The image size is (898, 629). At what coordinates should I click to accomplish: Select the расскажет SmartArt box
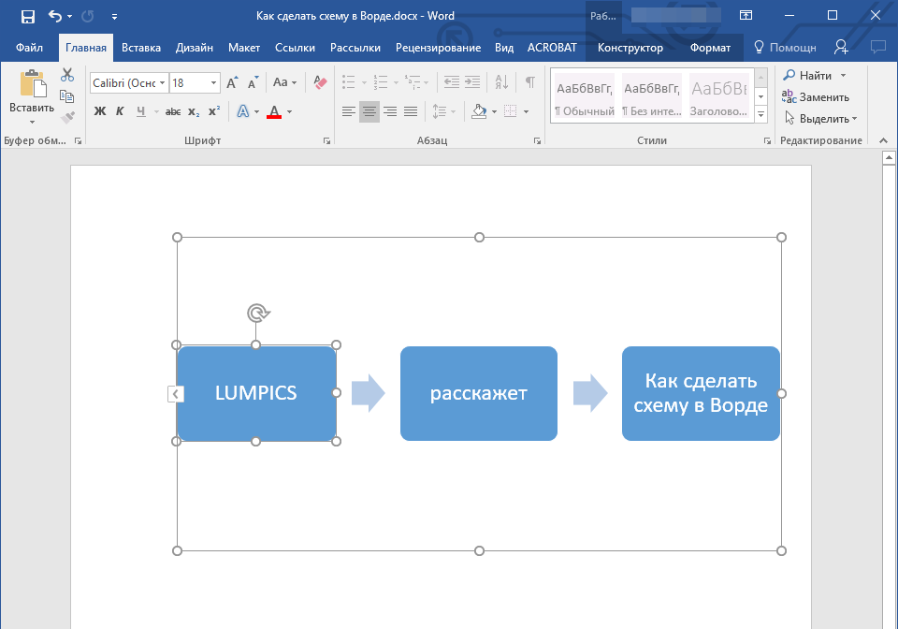tap(479, 393)
